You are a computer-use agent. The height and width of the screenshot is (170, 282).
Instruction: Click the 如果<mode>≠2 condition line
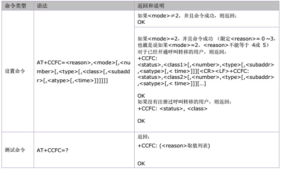[187, 16]
